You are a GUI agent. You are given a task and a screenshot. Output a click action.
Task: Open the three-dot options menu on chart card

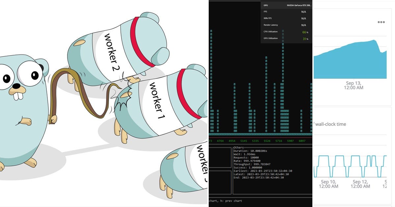coord(381,22)
